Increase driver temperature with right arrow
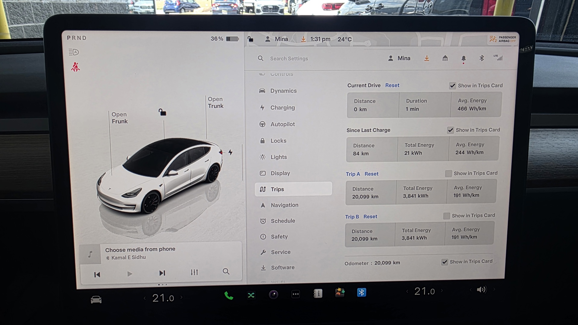Image resolution: width=578 pixels, height=325 pixels. [x=181, y=297]
